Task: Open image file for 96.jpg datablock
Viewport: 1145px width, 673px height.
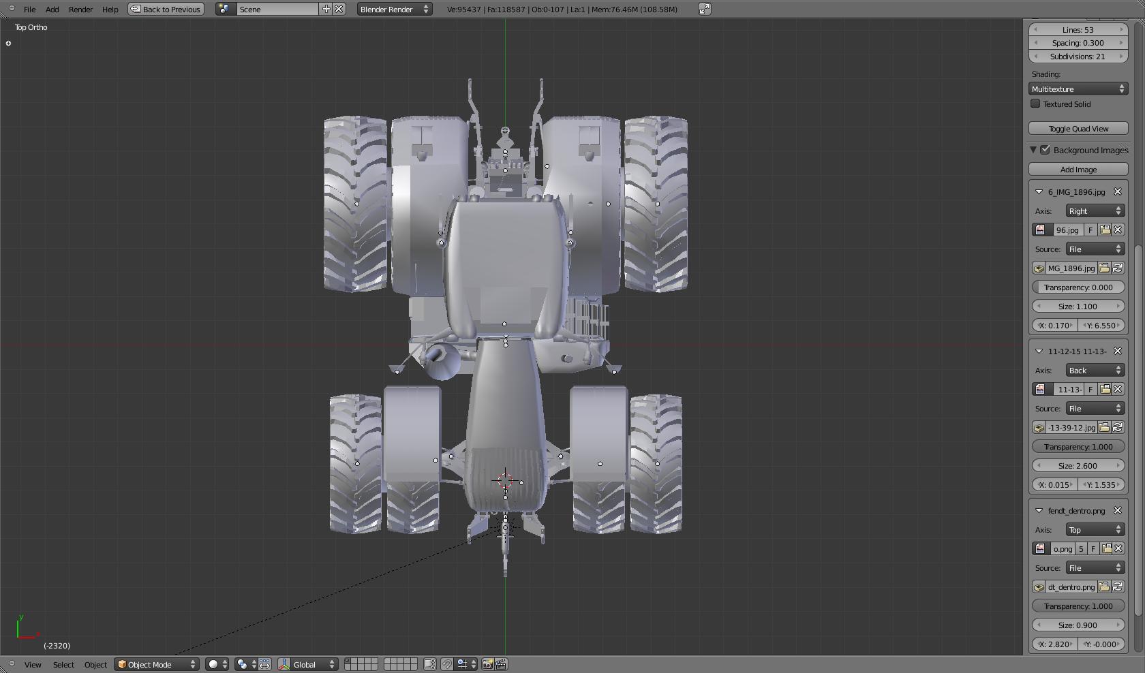Action: point(1105,230)
